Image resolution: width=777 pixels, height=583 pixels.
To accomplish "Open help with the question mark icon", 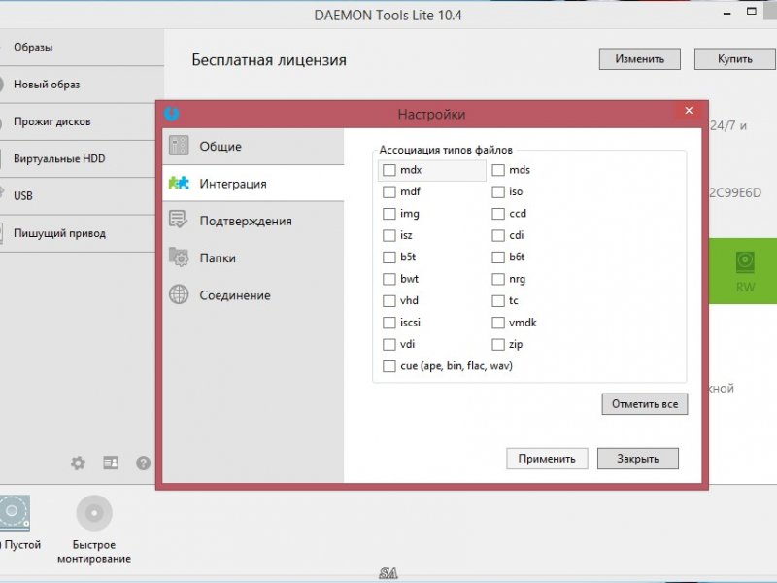I will pos(143,463).
